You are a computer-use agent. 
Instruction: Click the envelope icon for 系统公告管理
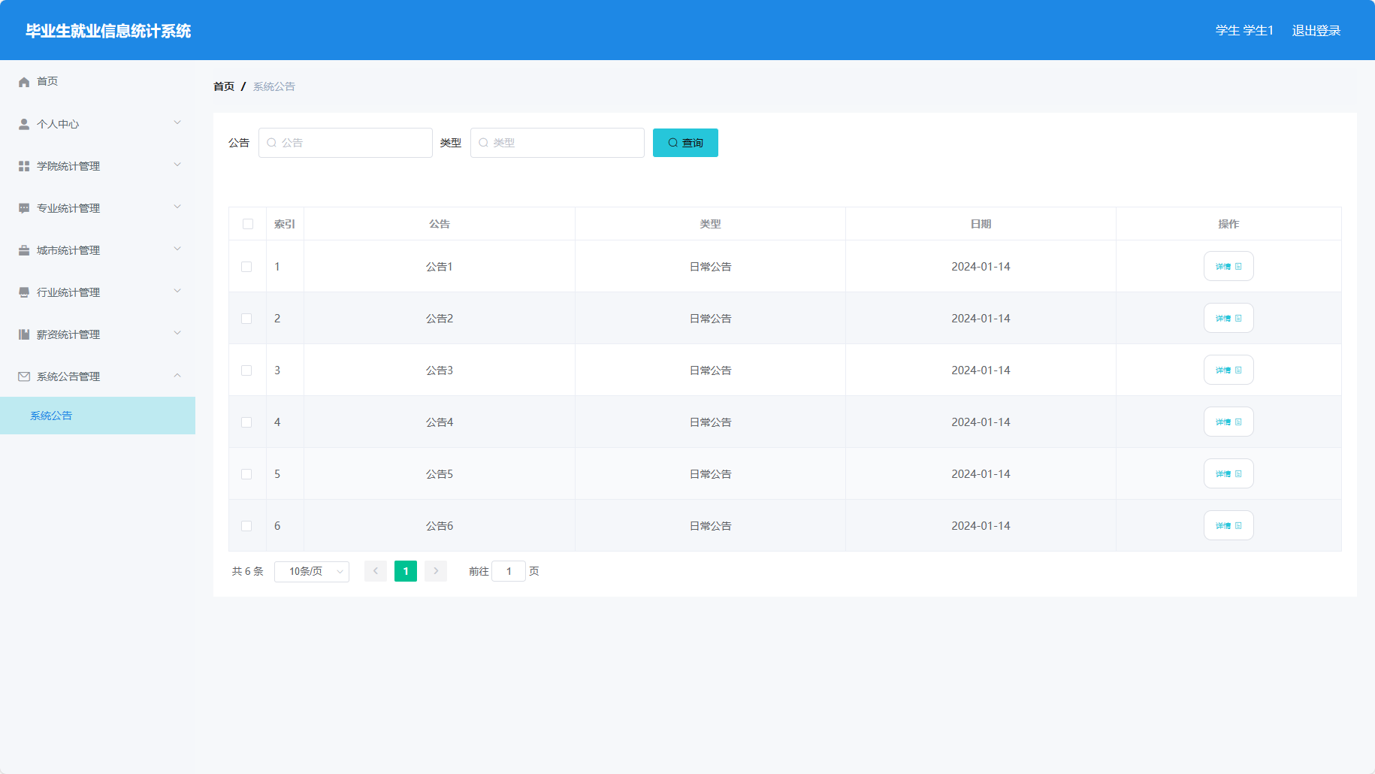24,376
